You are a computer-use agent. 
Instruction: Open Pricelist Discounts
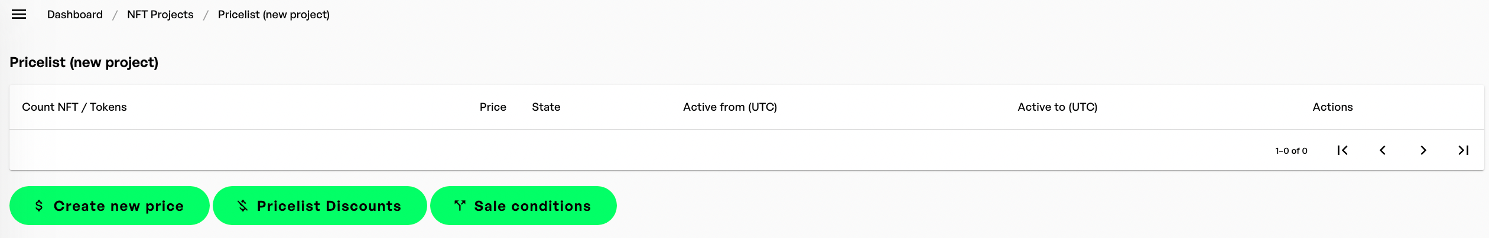point(329,206)
